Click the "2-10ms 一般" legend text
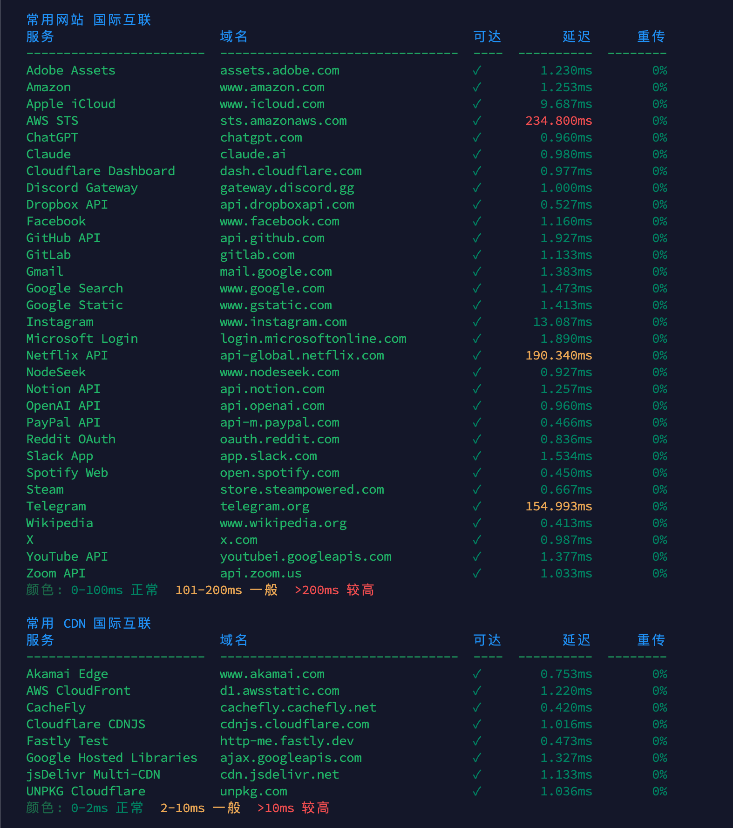 pos(200,808)
